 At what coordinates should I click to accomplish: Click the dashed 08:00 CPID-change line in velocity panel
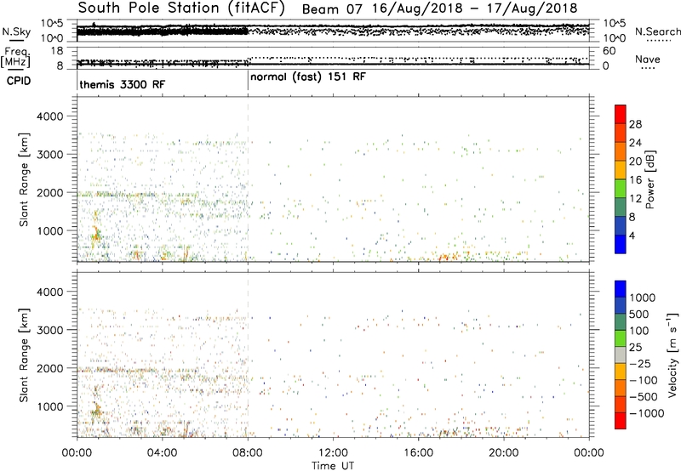click(248, 355)
